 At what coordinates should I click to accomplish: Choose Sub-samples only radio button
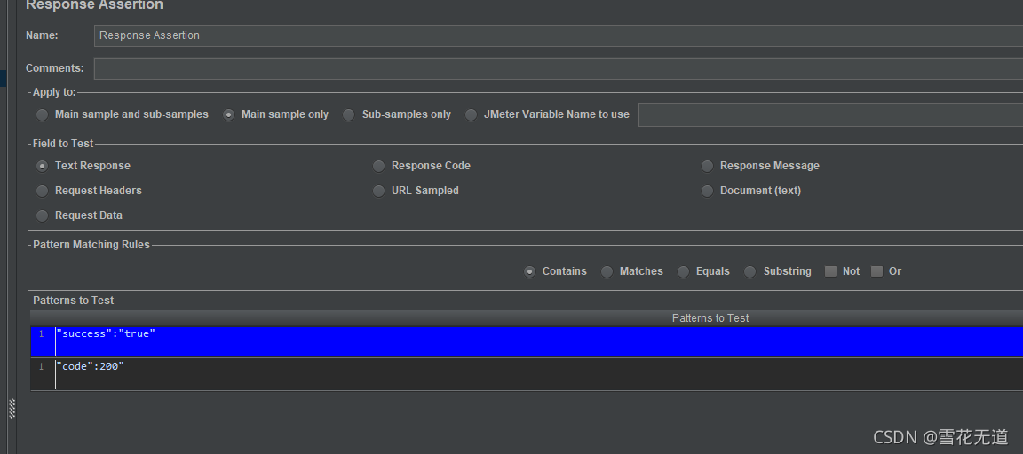(349, 114)
